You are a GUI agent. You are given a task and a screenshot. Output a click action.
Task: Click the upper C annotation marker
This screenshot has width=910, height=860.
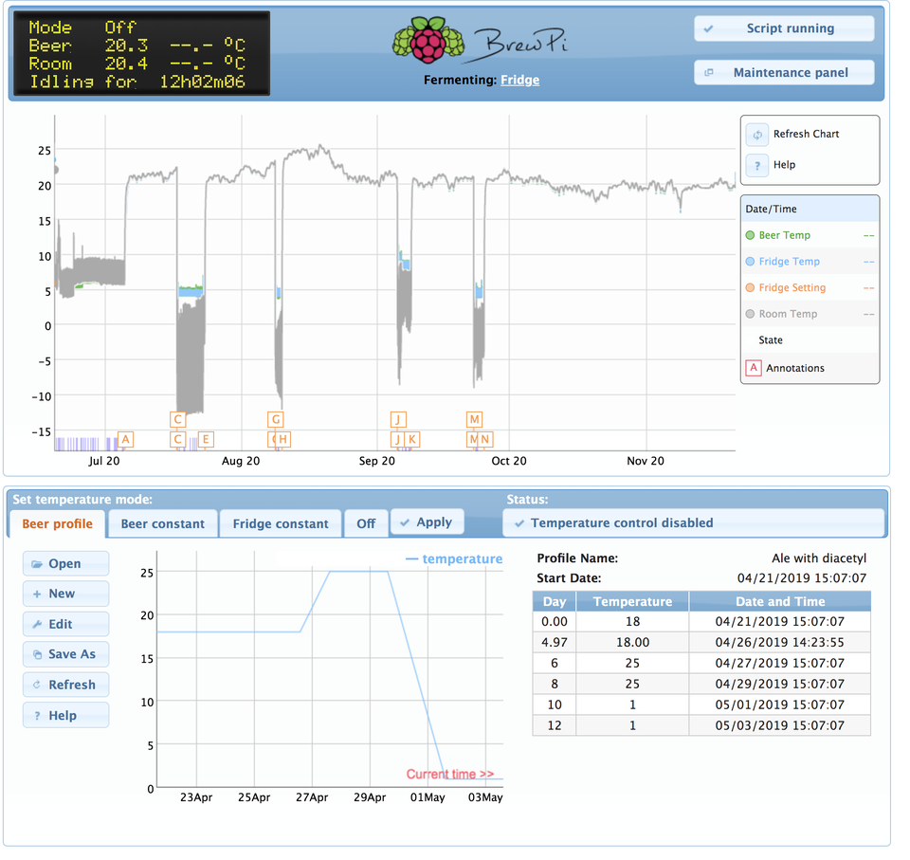[x=177, y=419]
